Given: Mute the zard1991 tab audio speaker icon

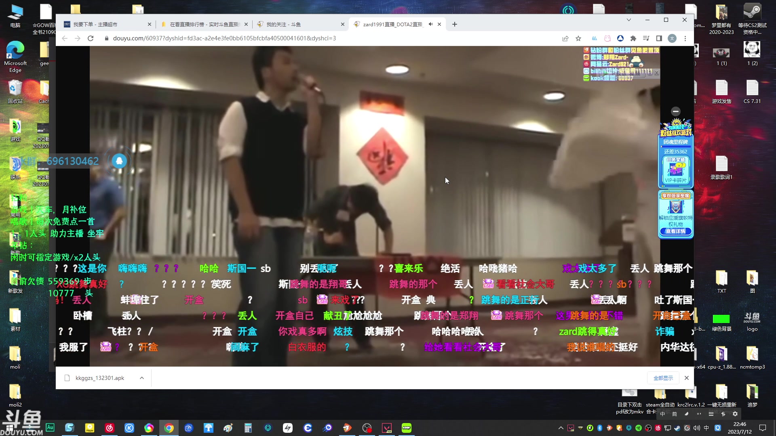Looking at the screenshot, I should tap(431, 24).
